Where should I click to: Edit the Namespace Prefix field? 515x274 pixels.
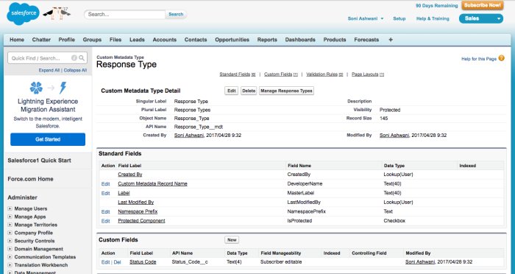[x=105, y=212]
